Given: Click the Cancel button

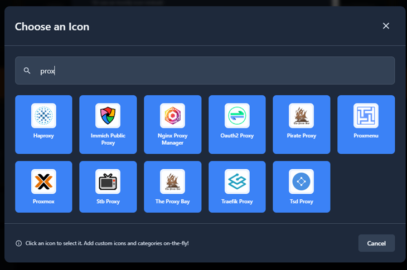Looking at the screenshot, I should point(376,243).
